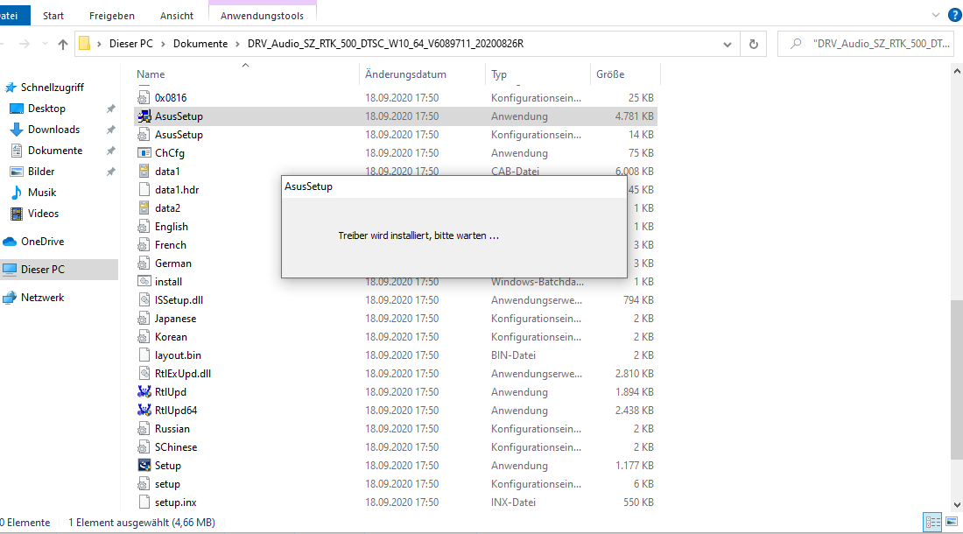Screen dimensions: 963x534
Task: Click the file list vertical scrollbar thumb
Action: coord(956,379)
